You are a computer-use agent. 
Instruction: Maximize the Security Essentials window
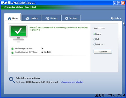point(119,3)
